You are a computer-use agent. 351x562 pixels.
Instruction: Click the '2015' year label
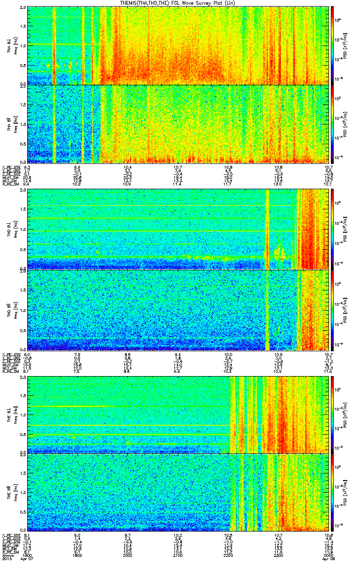[x=7, y=559]
